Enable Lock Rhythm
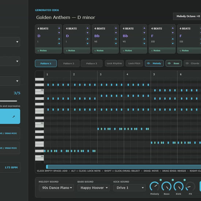Image resolution: width=201 pixels, height=201 pixels. pyautogui.click(x=114, y=63)
